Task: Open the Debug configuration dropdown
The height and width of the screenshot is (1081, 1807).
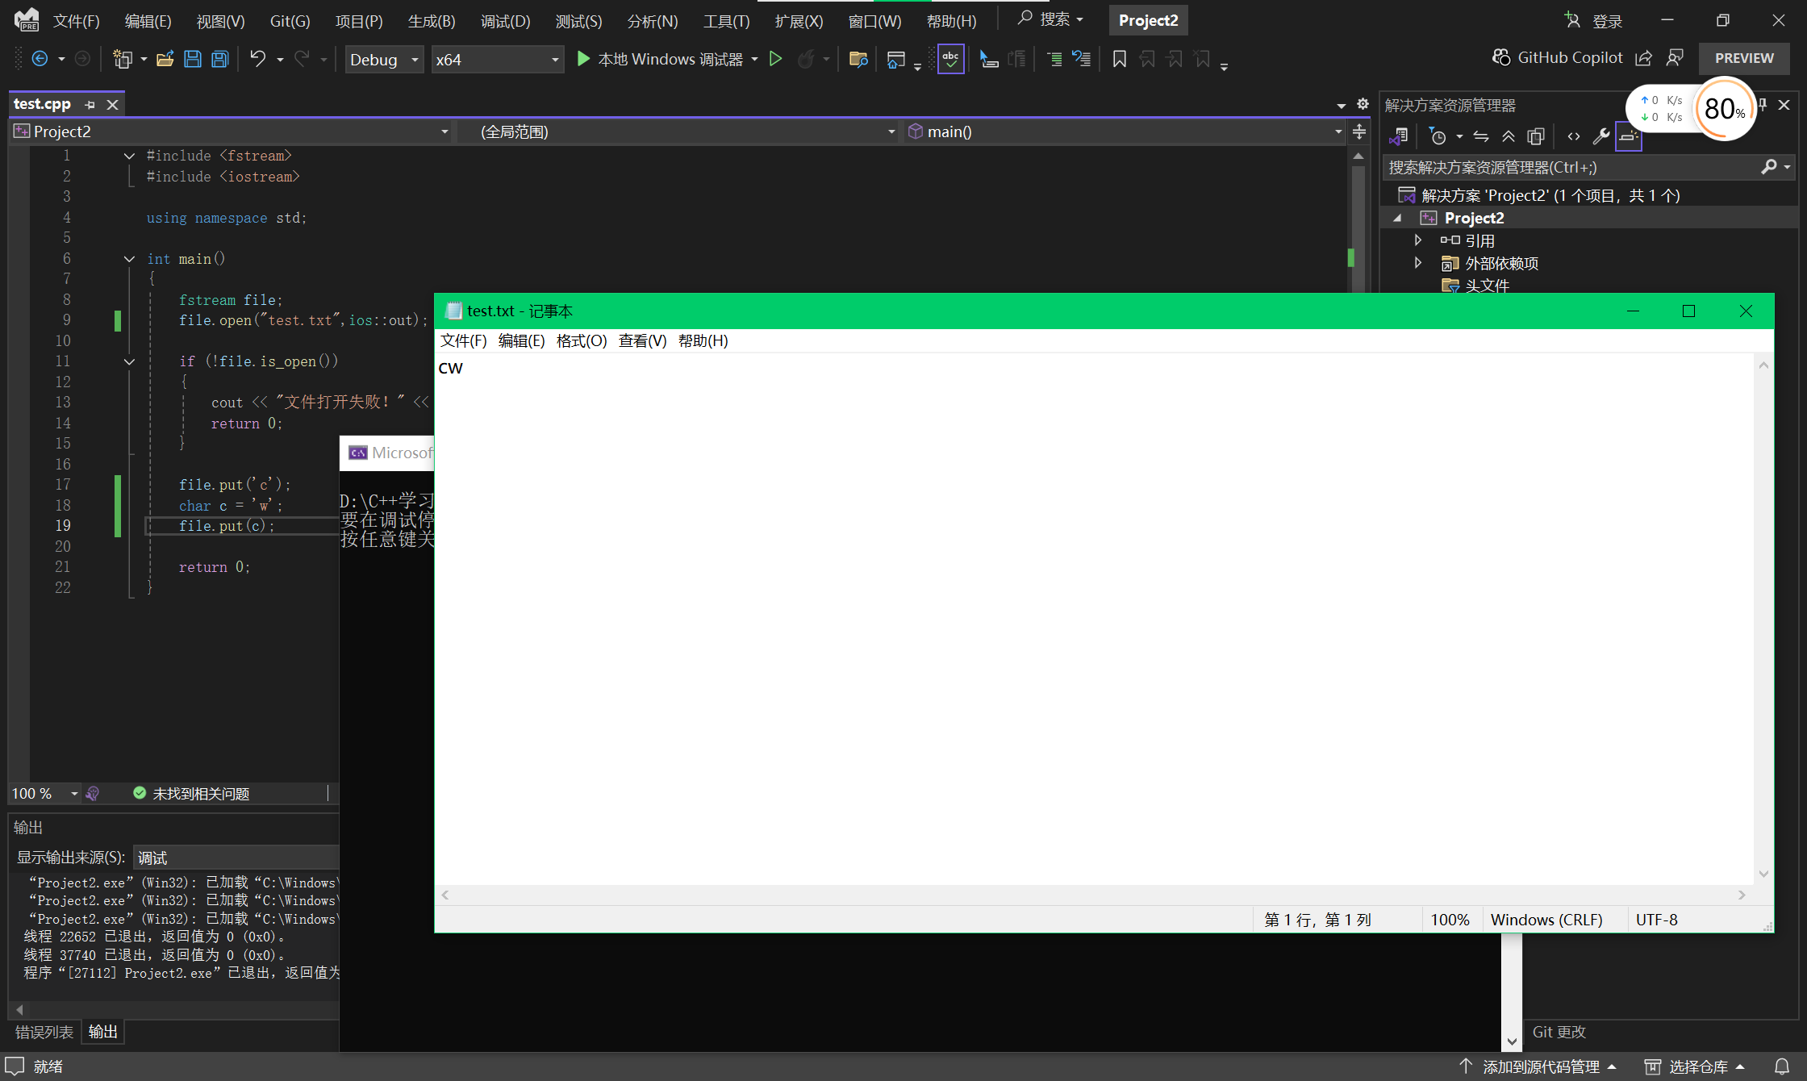Action: (384, 60)
